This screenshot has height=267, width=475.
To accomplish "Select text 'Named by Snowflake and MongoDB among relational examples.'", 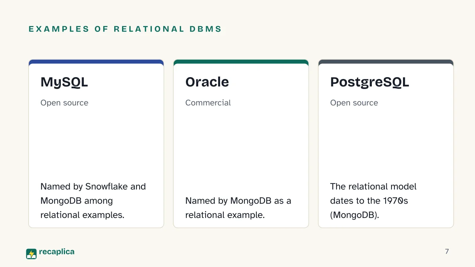I will pyautogui.click(x=93, y=201).
